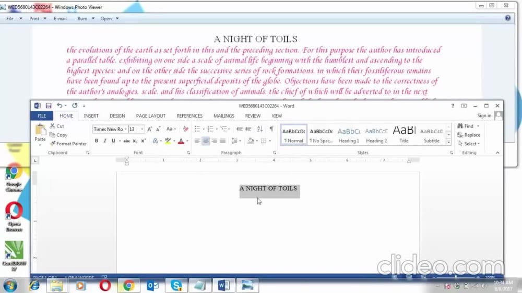Switch to the DESIGN tab
This screenshot has height=293, width=522.
pos(117,116)
